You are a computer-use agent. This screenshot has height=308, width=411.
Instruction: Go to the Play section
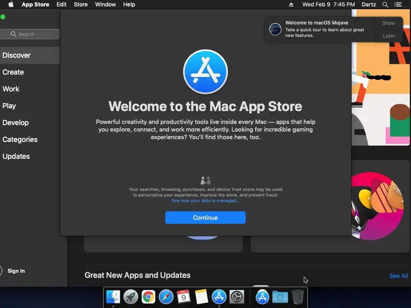click(x=30, y=106)
